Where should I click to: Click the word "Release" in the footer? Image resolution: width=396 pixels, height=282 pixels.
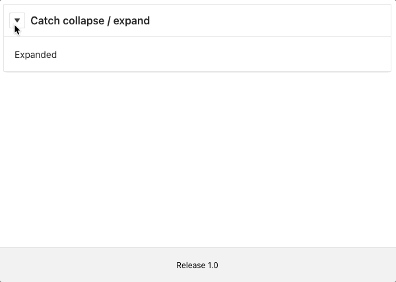pyautogui.click(x=191, y=265)
